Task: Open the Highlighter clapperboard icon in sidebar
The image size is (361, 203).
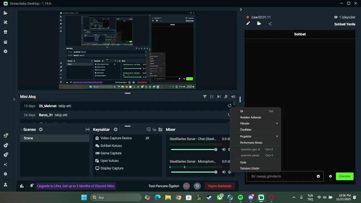Action: [5, 42]
